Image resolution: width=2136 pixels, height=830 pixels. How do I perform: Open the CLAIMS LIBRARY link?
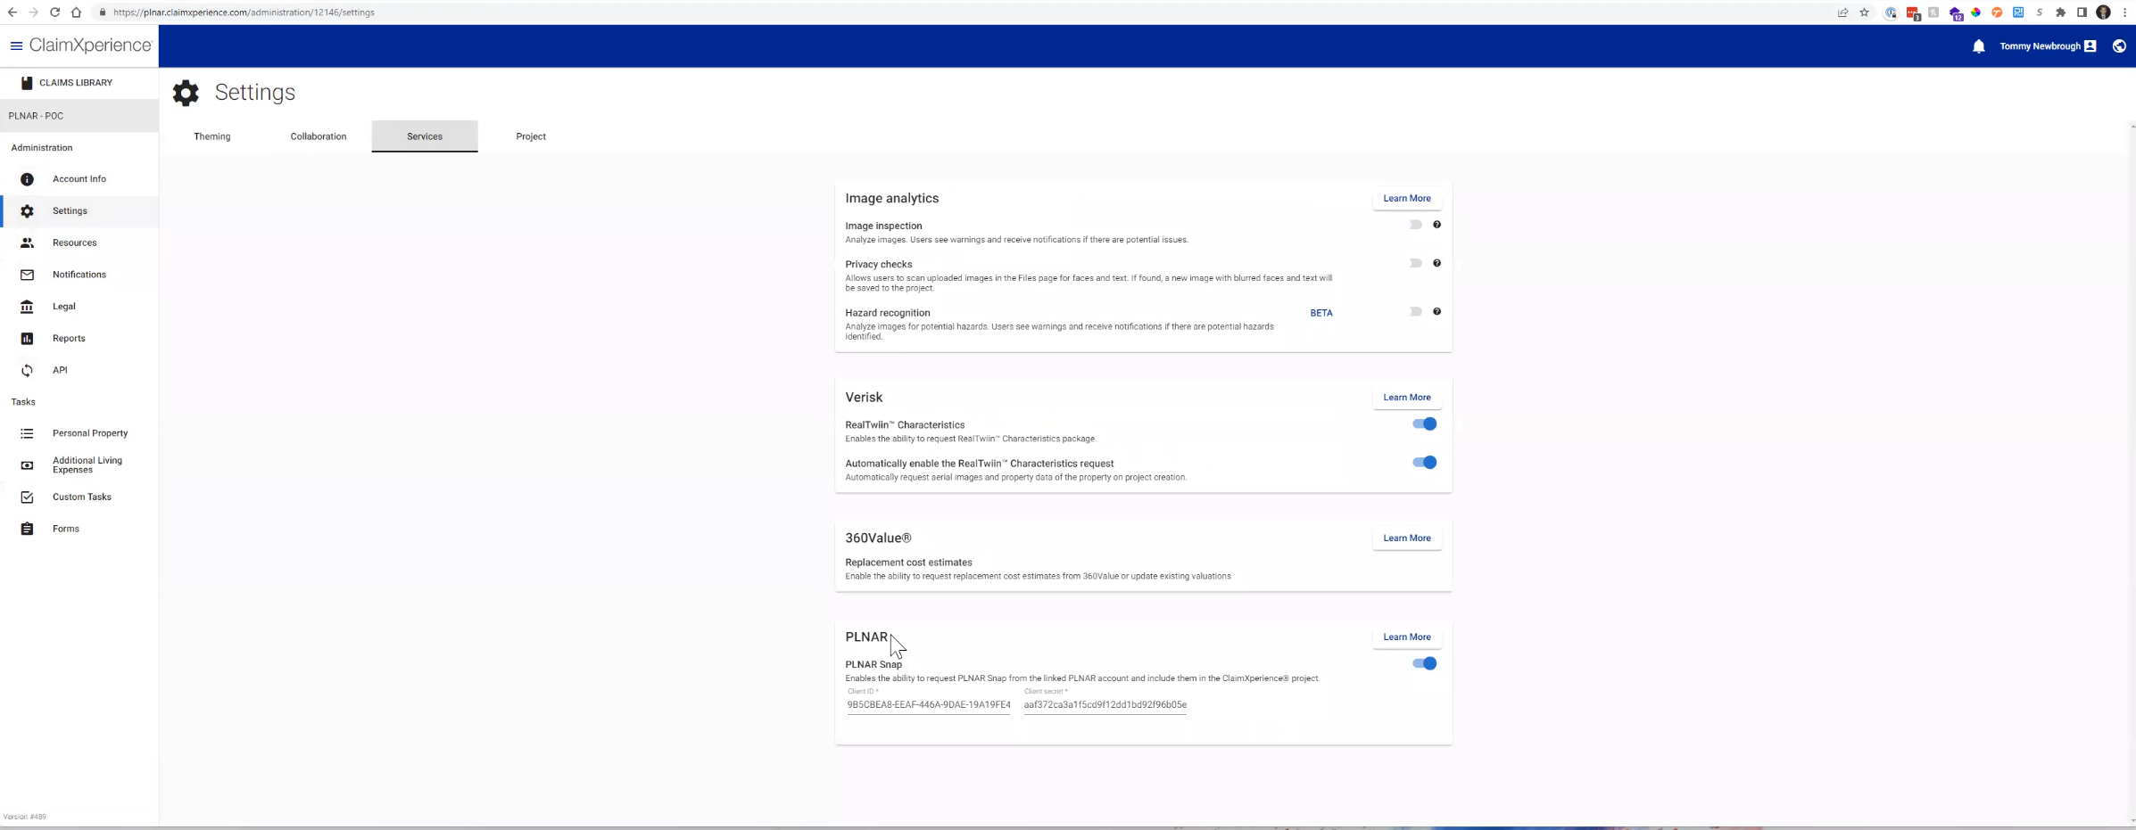[76, 83]
